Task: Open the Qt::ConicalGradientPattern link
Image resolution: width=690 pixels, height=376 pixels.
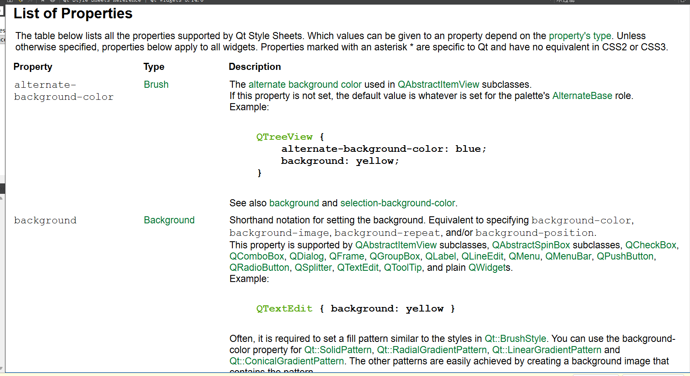Action: pos(287,361)
